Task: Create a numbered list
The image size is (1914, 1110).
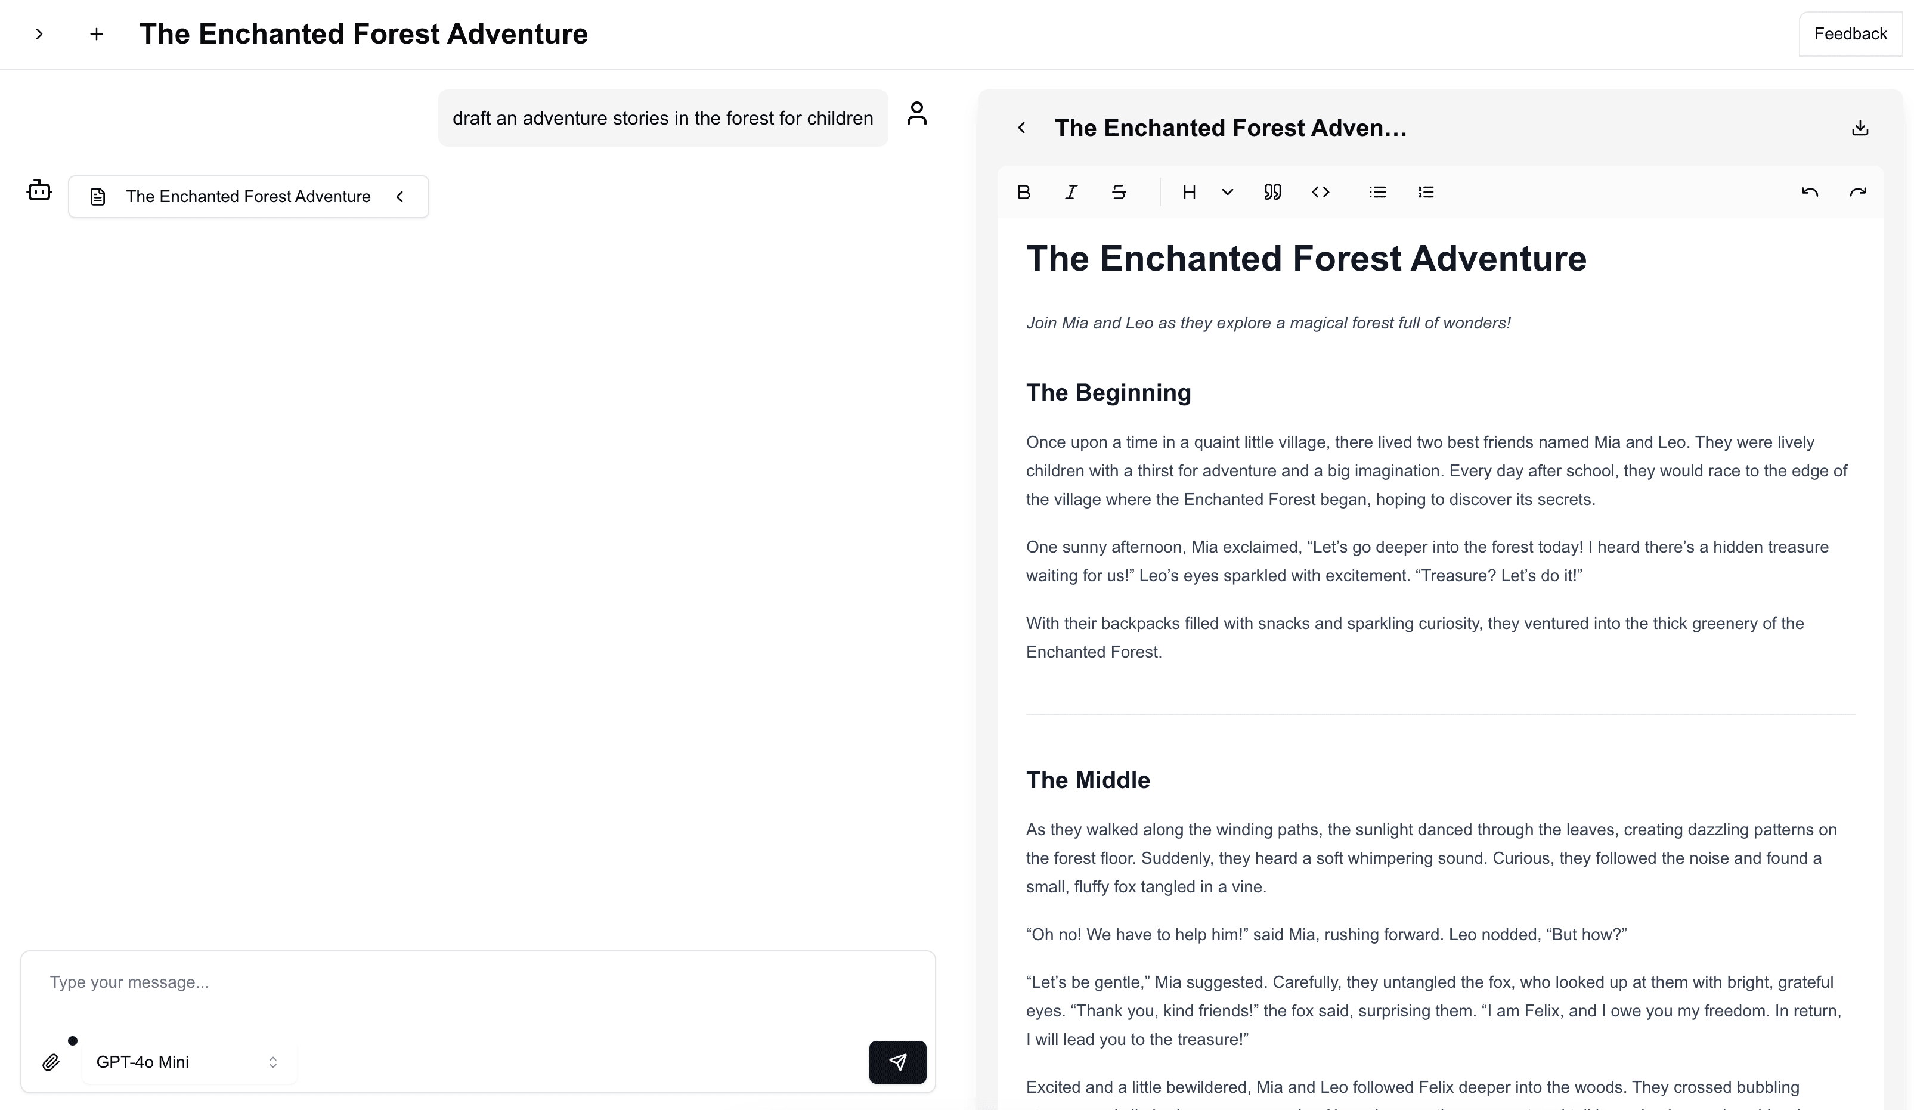Action: 1426,192
